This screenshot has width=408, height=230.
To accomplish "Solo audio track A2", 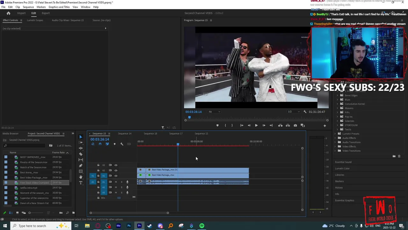I will [x=121, y=187].
